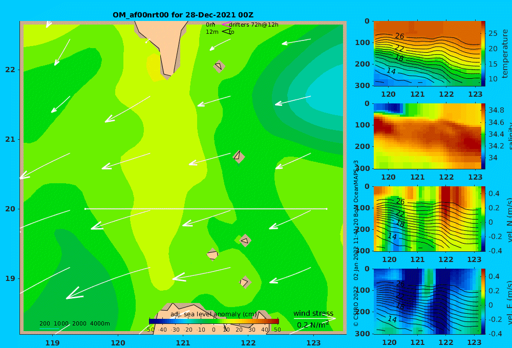
Task: Click the "drifters 72h@12h" legend text
Action: pyautogui.click(x=254, y=25)
